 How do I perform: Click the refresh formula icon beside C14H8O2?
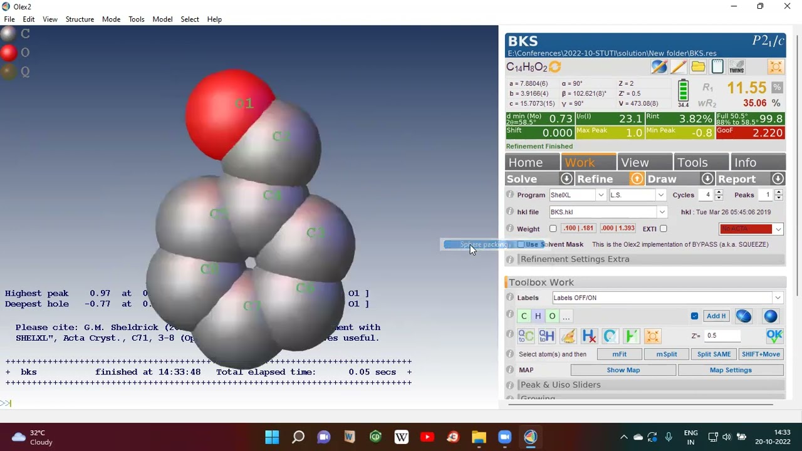point(555,67)
